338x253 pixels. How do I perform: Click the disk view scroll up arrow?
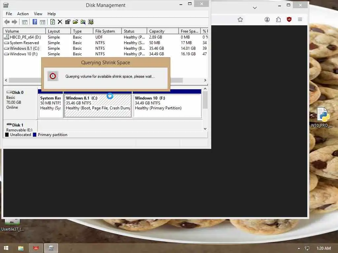tap(205, 89)
